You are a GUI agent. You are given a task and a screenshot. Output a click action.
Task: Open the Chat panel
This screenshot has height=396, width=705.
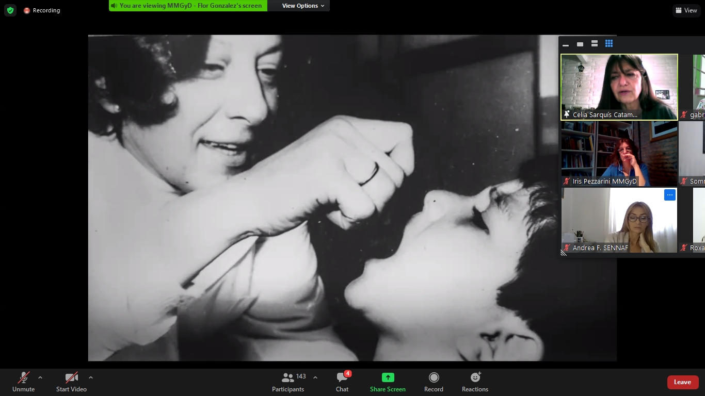coord(342,382)
